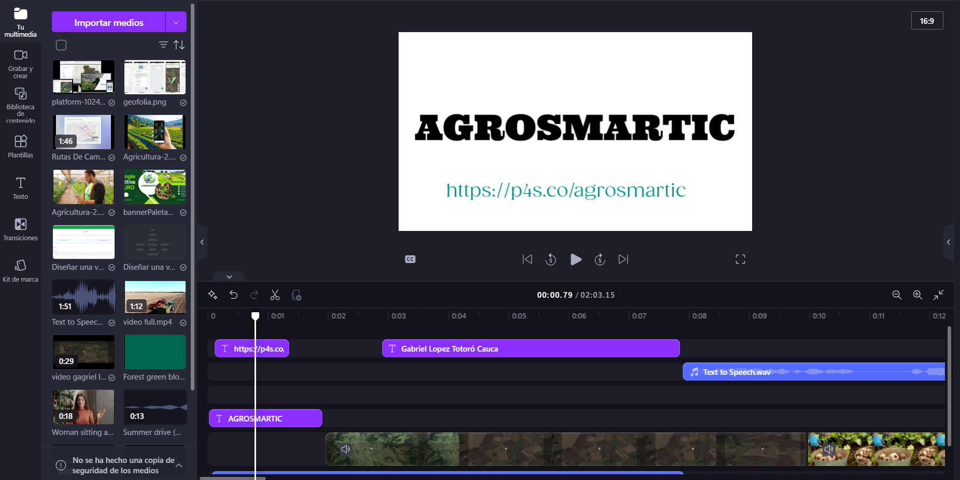
Task: Select the https://p4s.co text clip
Action: click(252, 348)
